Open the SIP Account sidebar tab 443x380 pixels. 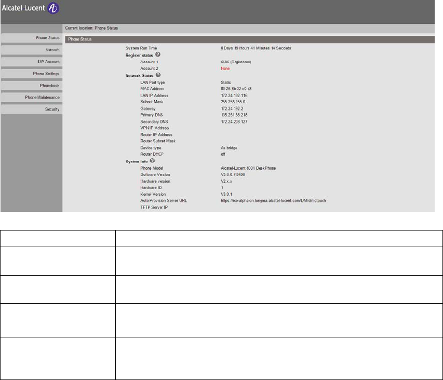pyautogui.click(x=32, y=62)
